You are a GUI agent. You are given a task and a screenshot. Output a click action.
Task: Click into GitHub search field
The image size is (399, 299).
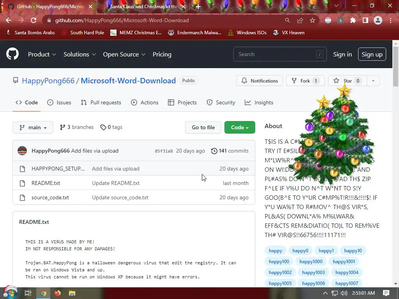coord(280,54)
